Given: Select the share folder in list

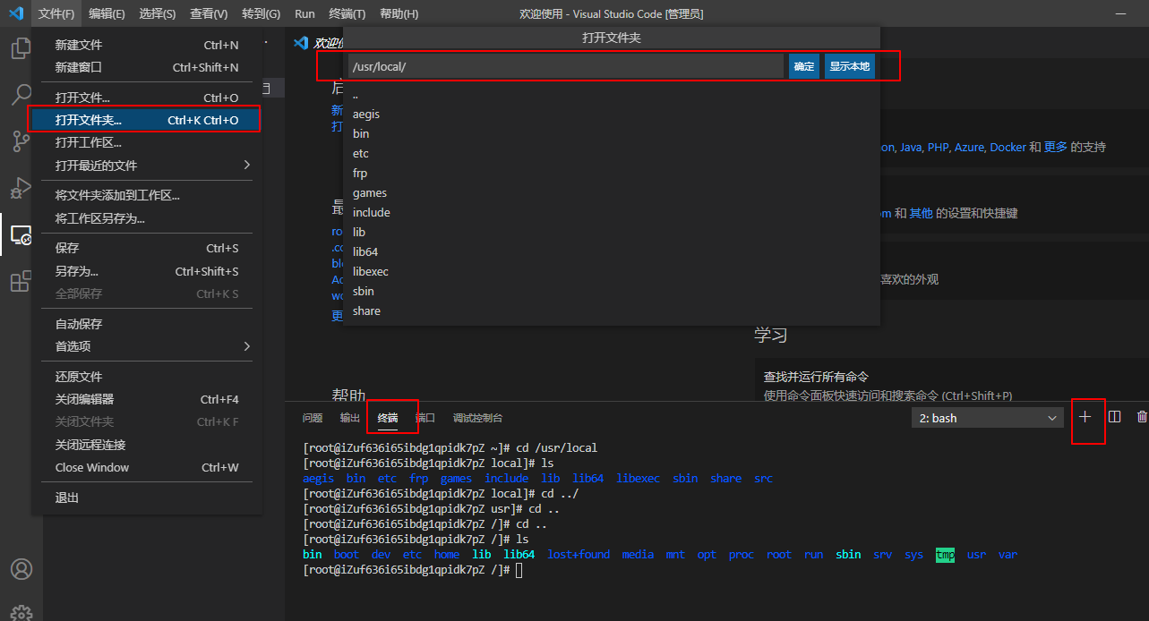Looking at the screenshot, I should pos(612,310).
